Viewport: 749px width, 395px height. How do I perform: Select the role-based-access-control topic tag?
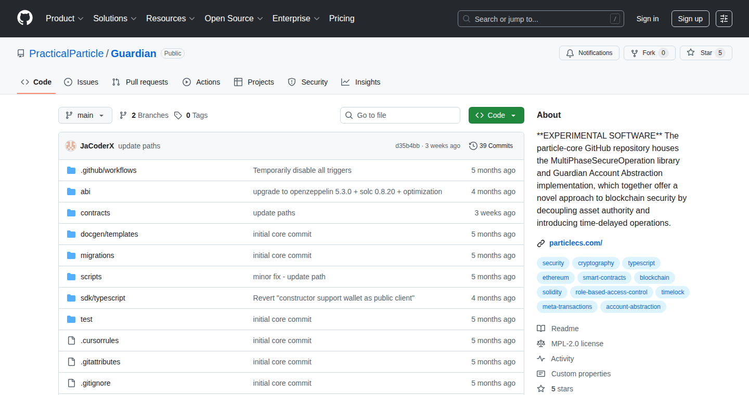click(612, 292)
